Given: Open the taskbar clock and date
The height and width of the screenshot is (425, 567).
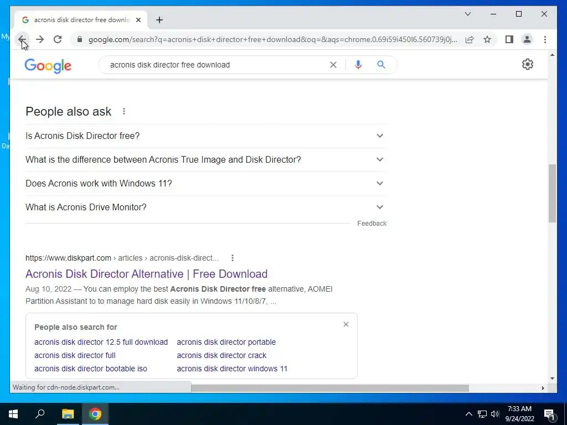Looking at the screenshot, I should coord(519,414).
